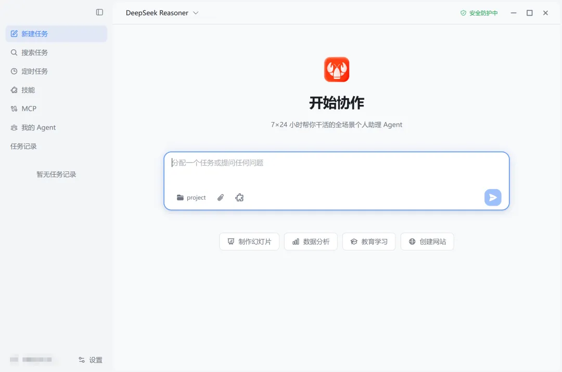
Task: Choose the 教育学习 suggestion
Action: pos(369,242)
